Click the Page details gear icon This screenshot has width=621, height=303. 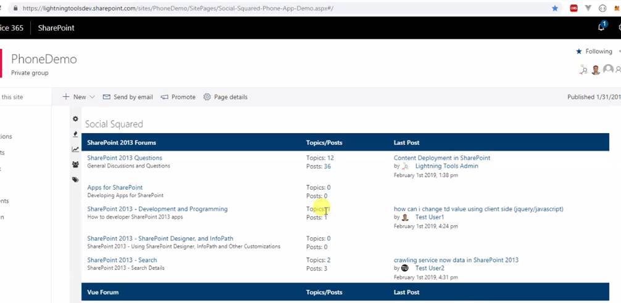coord(207,97)
